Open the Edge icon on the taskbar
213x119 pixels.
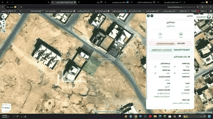(160, 116)
